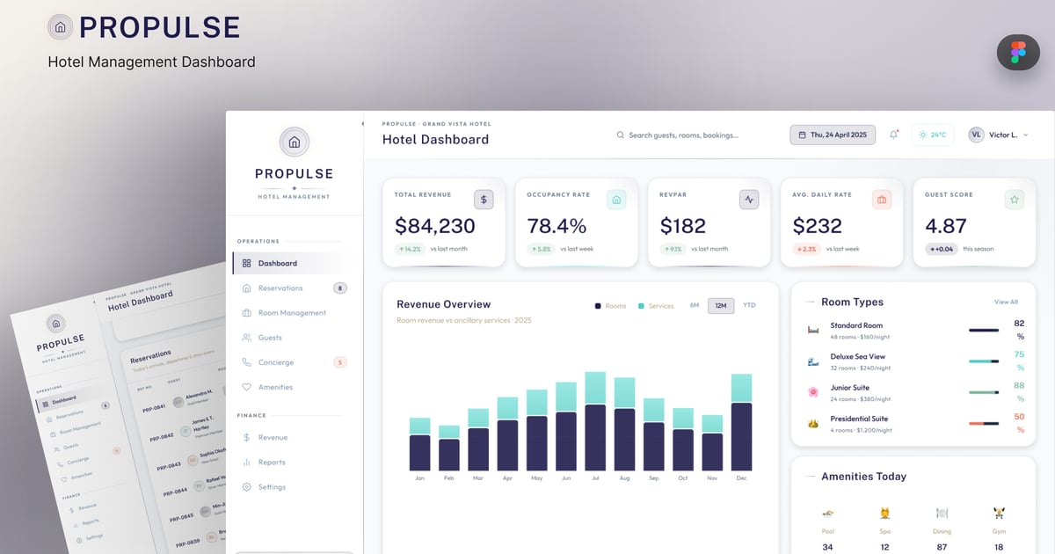Click the house icon on Occupancy Rate card
The image size is (1055, 554).
(616, 200)
